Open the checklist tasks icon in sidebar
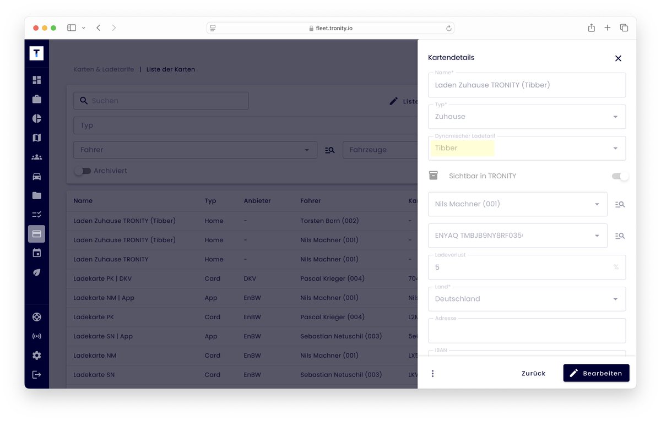The width and height of the screenshot is (661, 421). tap(36, 215)
